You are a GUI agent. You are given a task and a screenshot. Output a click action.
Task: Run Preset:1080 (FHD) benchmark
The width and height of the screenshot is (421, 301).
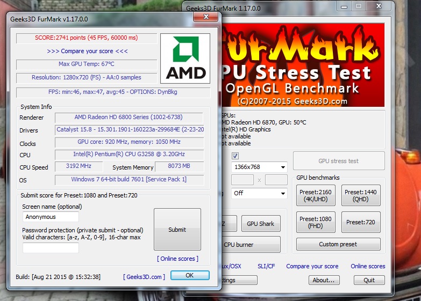316,222
